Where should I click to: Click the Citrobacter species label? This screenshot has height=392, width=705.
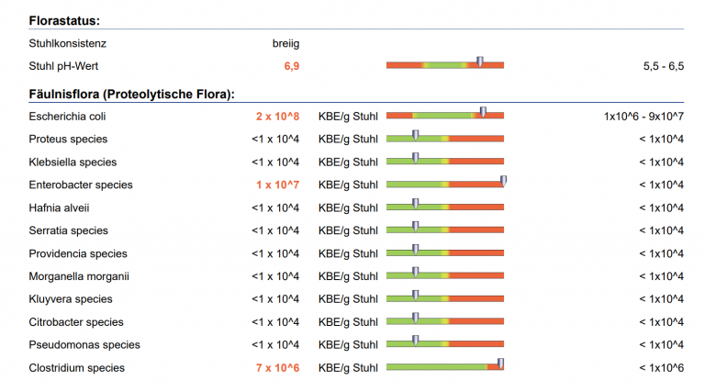(76, 322)
